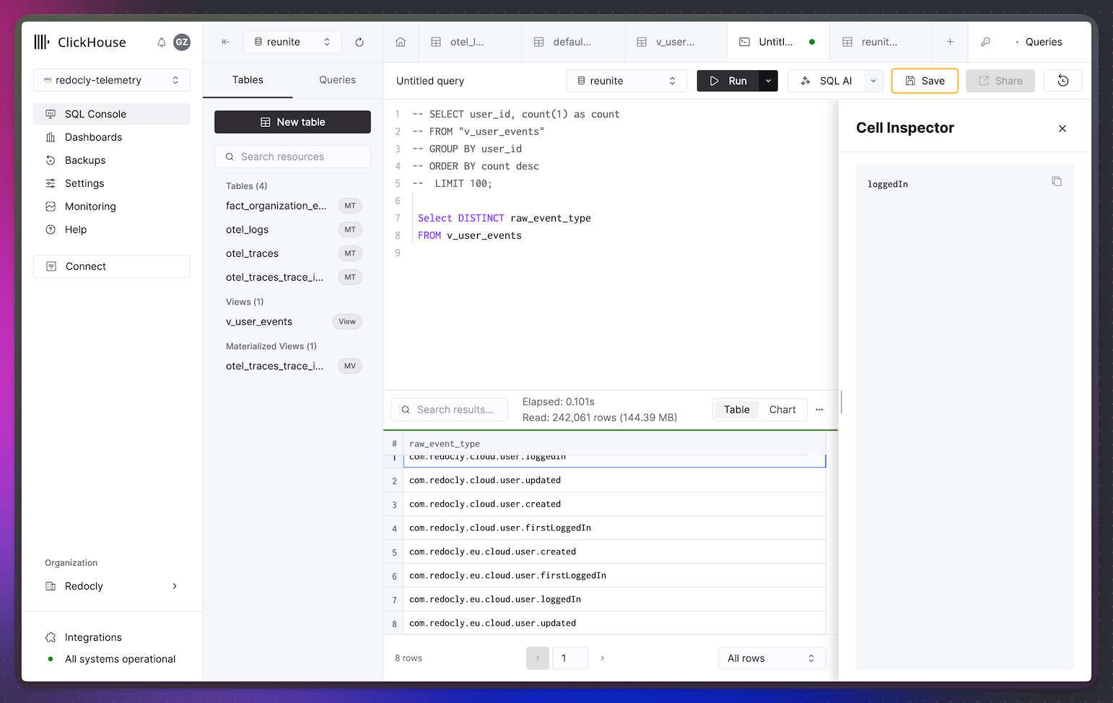Open the GZ user avatar menu
Viewport: 1113px width, 703px height.
click(x=182, y=42)
